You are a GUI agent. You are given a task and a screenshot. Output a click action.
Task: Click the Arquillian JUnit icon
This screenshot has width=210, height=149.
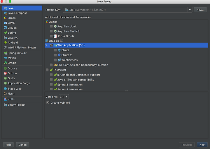(x=55, y=26)
